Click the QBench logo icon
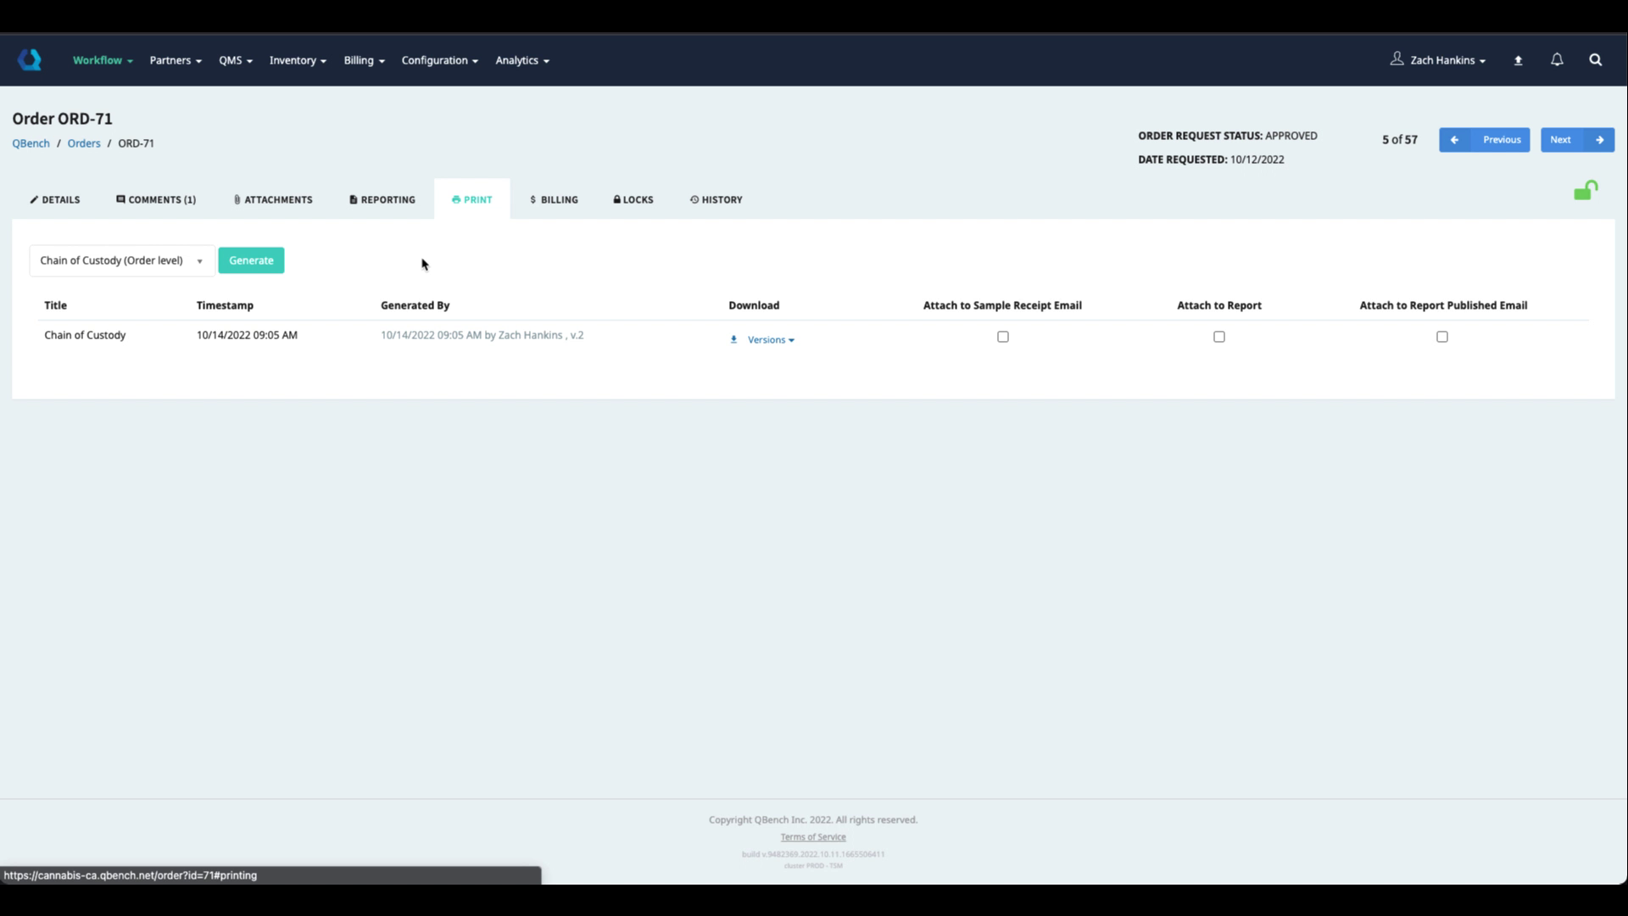Viewport: 1628px width, 916px height. (x=30, y=60)
